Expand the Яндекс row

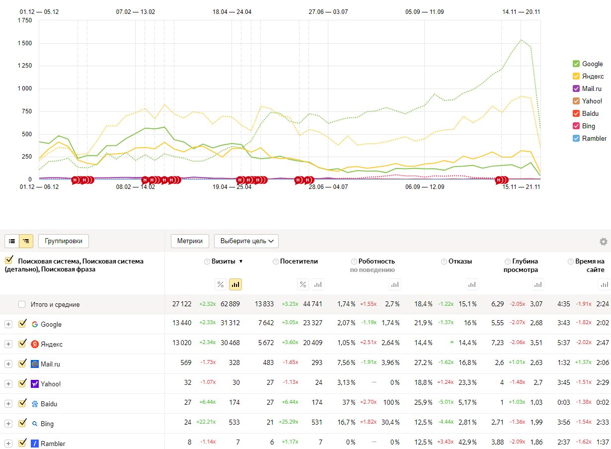click(8, 344)
